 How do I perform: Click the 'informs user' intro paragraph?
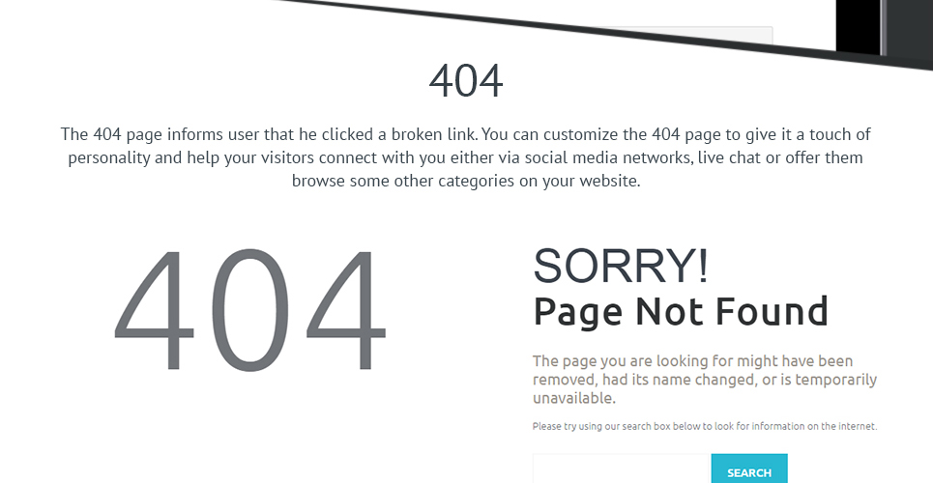pos(466,157)
